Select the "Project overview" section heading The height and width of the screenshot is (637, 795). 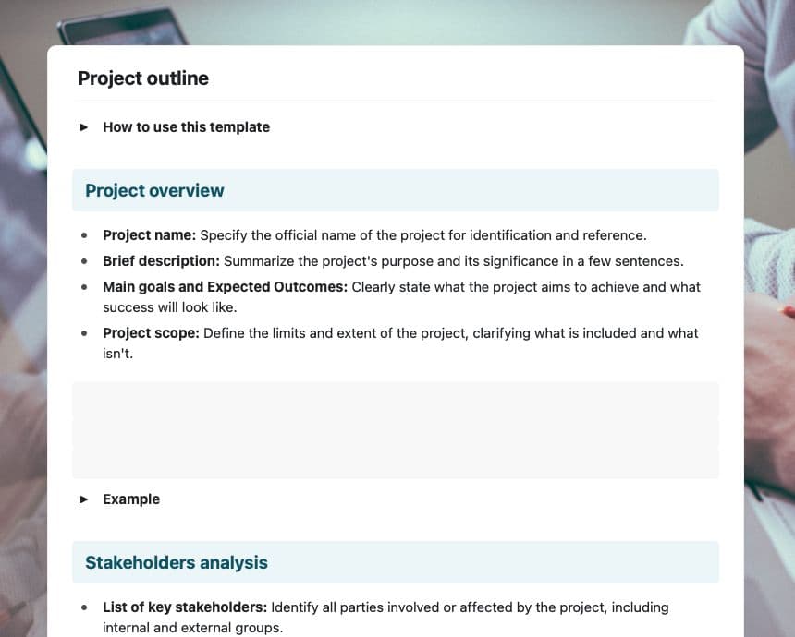point(154,191)
